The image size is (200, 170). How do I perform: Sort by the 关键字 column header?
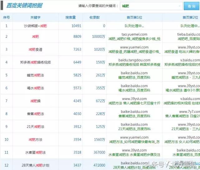click(x=36, y=17)
